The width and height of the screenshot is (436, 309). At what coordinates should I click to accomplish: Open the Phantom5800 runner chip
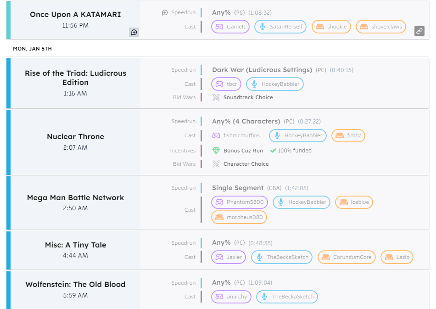click(240, 202)
